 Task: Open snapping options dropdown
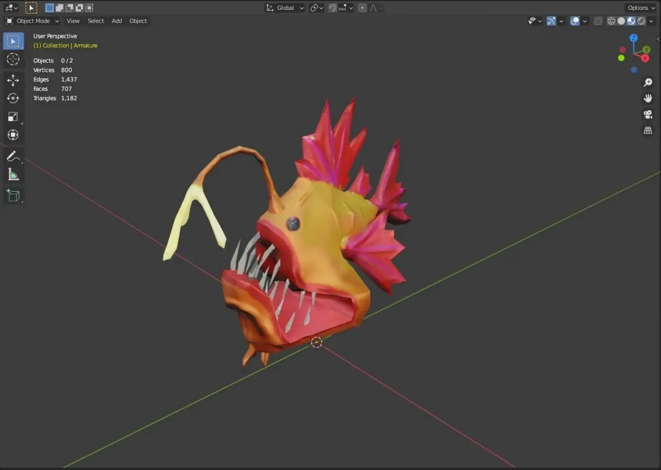pyautogui.click(x=346, y=8)
